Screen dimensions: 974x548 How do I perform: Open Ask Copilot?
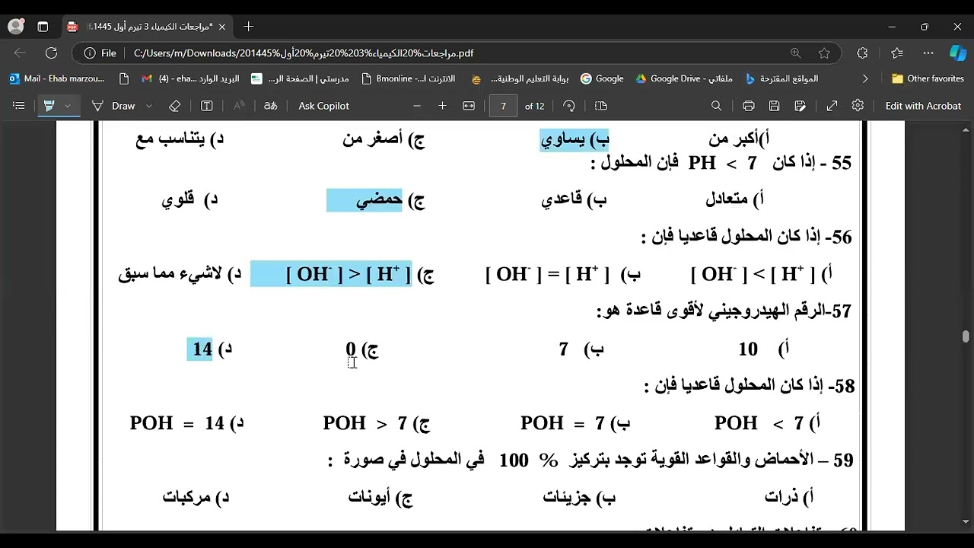(x=324, y=106)
